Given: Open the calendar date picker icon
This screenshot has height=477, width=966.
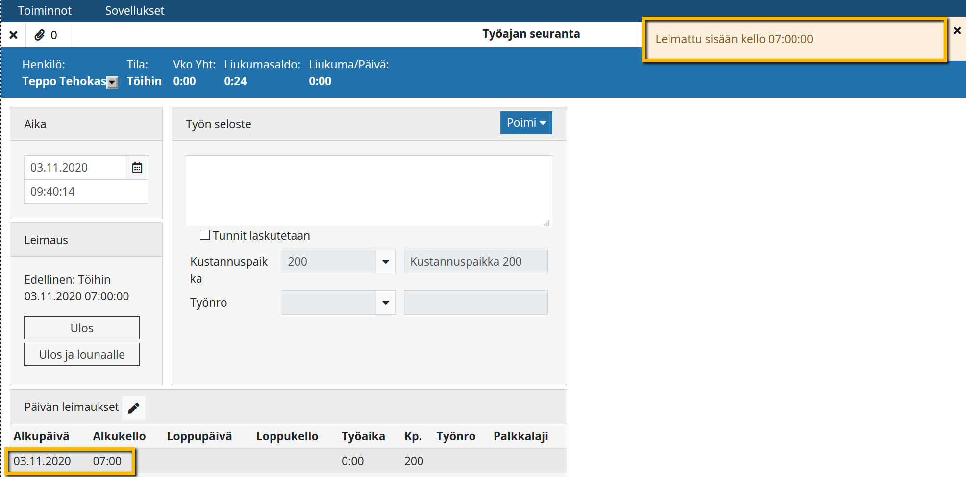Looking at the screenshot, I should (x=137, y=168).
